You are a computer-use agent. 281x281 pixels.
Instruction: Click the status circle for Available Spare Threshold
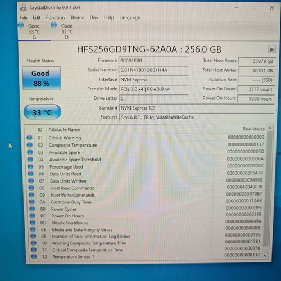30,160
